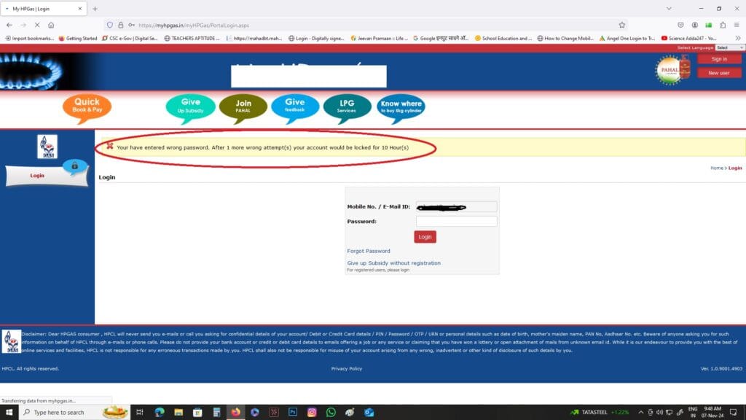Open WhatsApp from the taskbar

[331, 413]
